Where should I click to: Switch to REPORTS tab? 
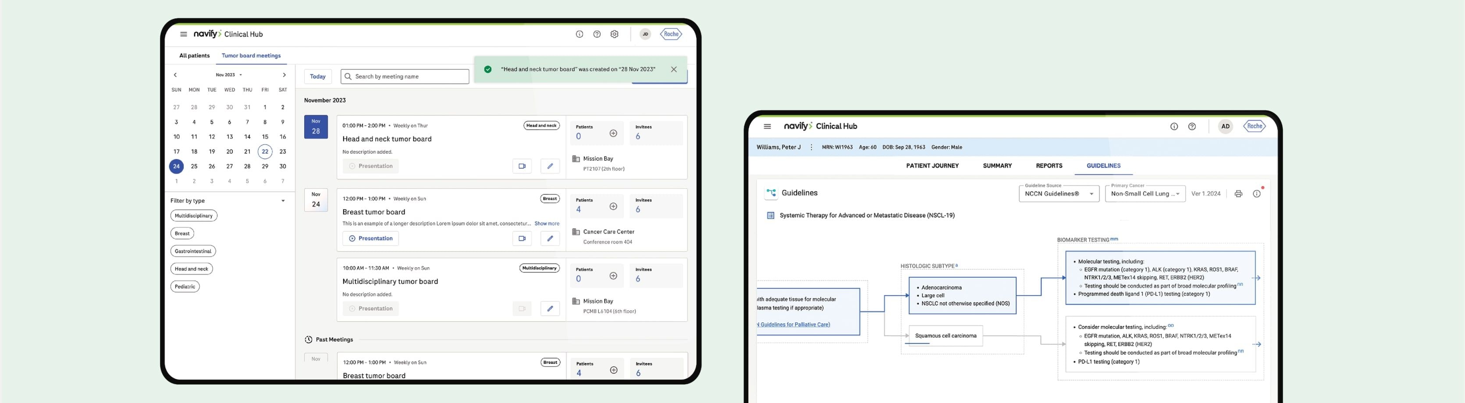coord(1049,166)
